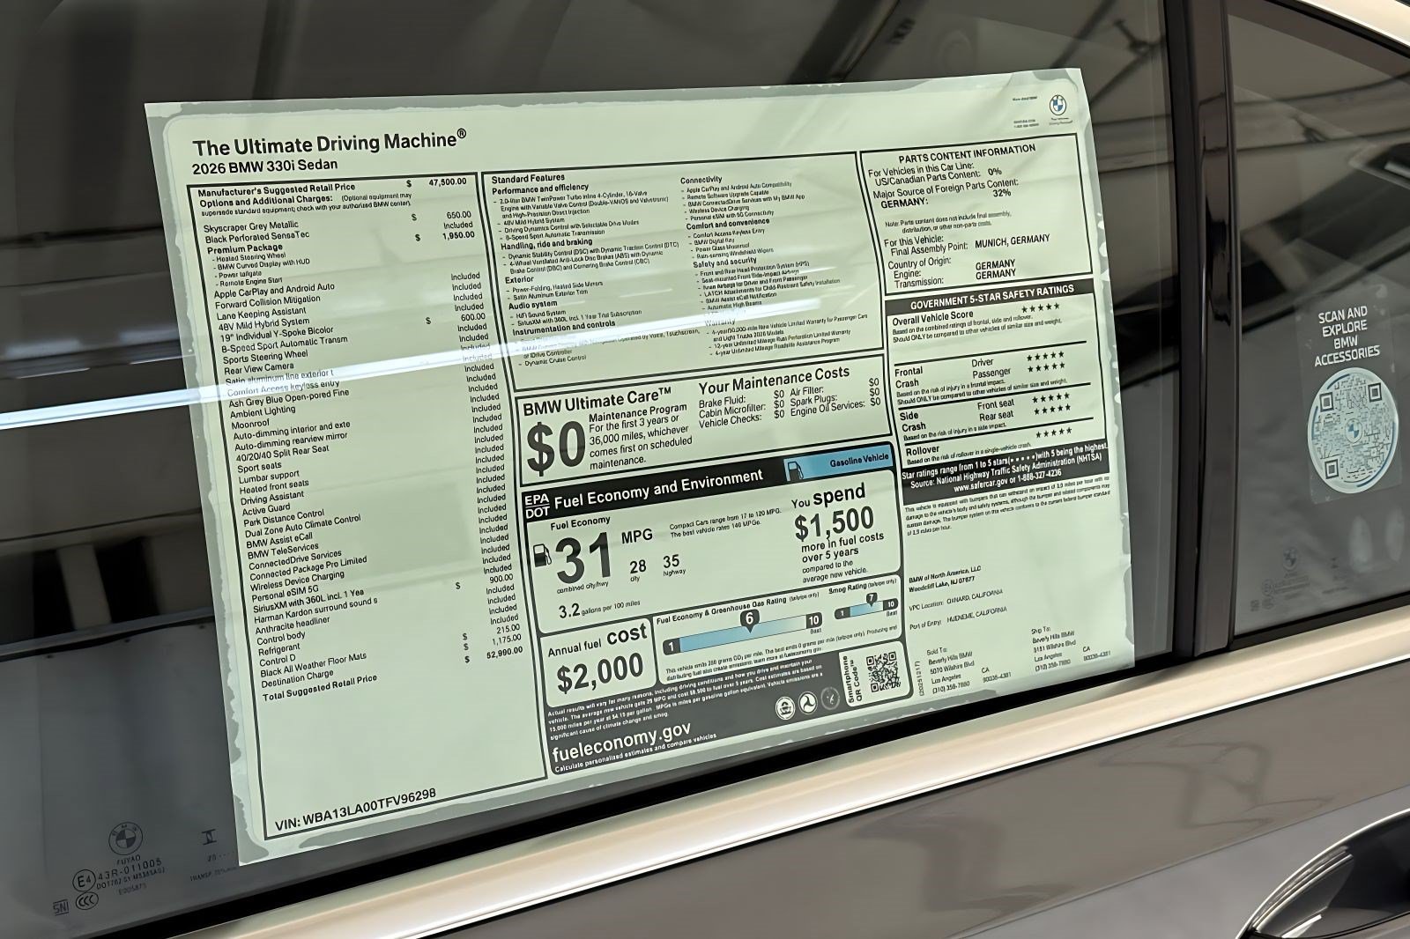The width and height of the screenshot is (1410, 939).
Task: Click the "Premium Package" option heading
Action: tap(244, 249)
